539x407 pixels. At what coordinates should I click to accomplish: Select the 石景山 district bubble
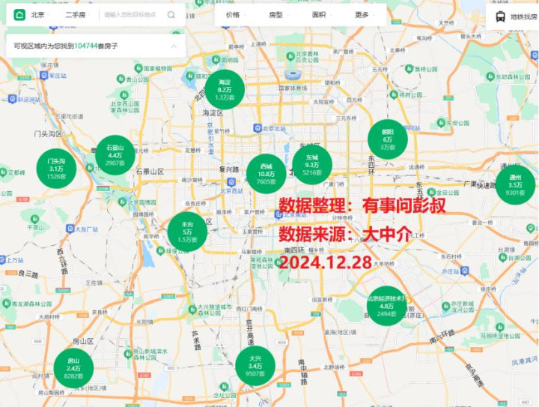click(x=115, y=155)
